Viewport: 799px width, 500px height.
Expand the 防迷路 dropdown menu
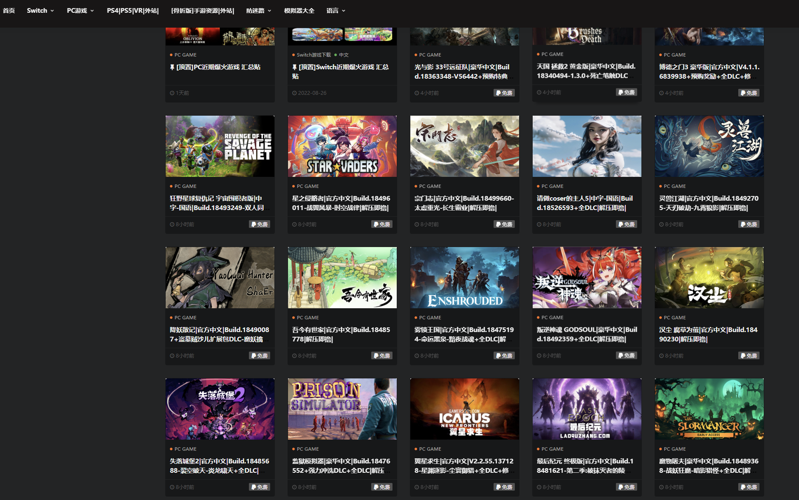pyautogui.click(x=259, y=11)
